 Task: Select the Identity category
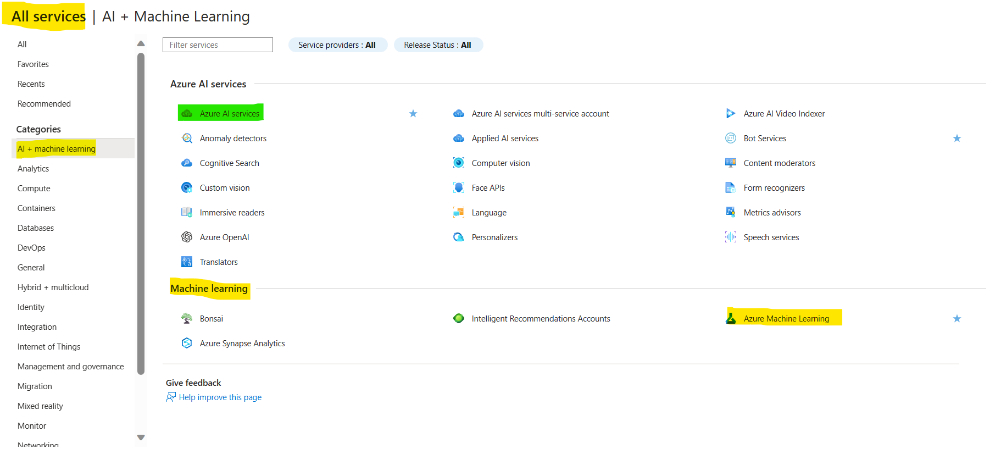[x=31, y=307]
